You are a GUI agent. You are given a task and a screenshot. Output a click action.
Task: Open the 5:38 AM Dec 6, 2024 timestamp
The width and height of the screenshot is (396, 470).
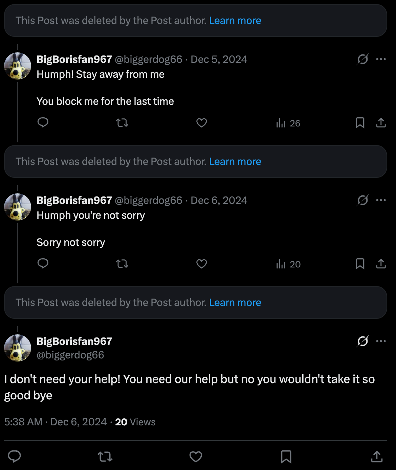pos(56,422)
